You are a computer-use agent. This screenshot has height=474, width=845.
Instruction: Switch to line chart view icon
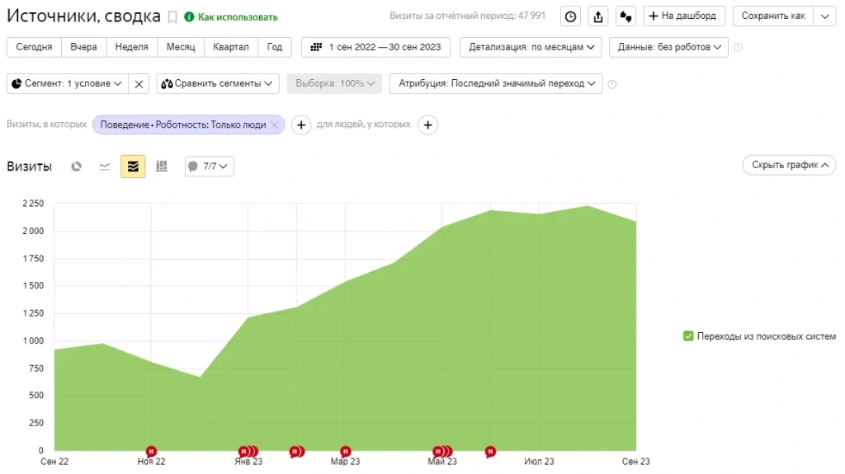105,167
